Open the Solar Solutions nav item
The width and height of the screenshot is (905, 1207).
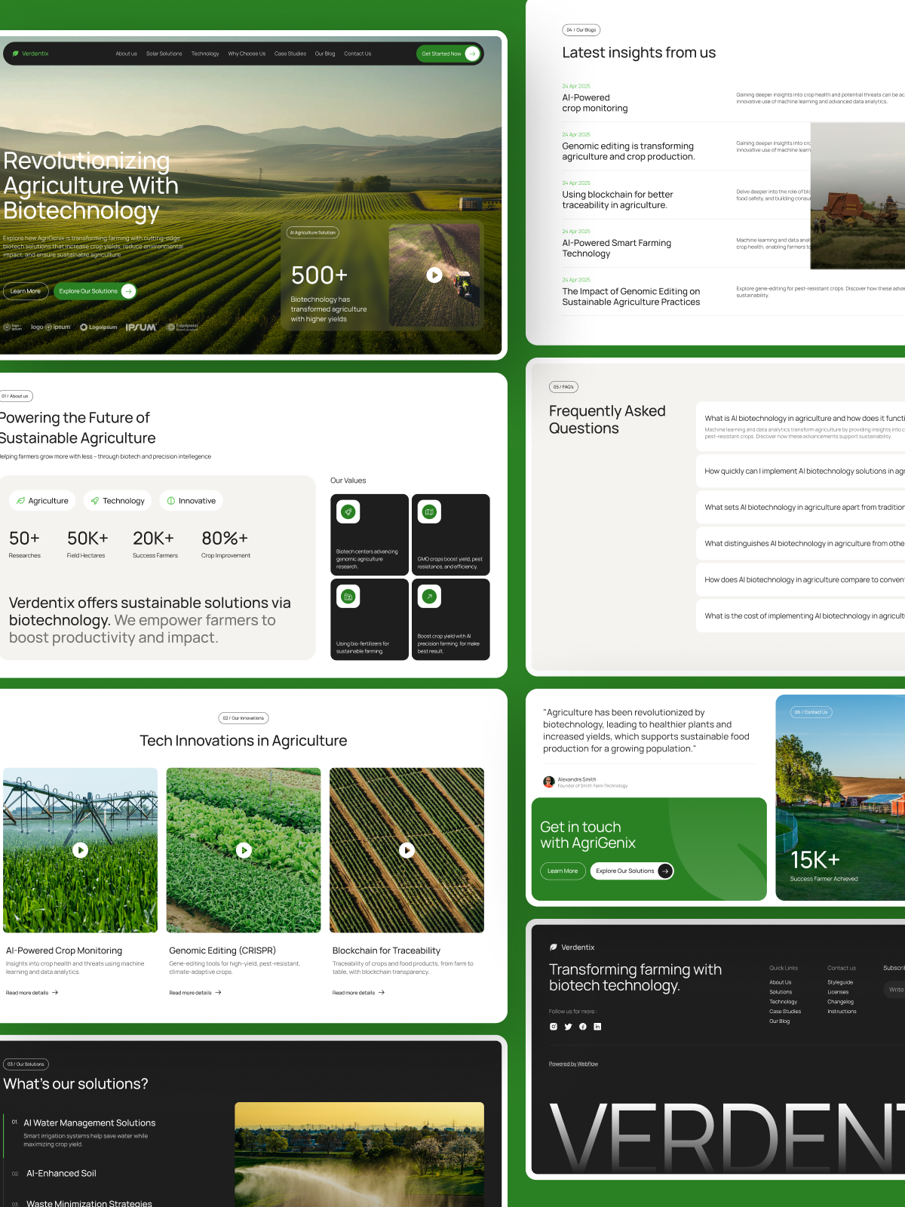pos(164,54)
